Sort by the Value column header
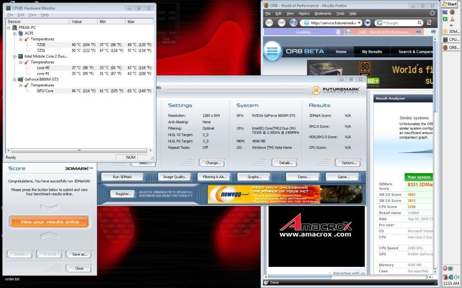 pos(83,22)
